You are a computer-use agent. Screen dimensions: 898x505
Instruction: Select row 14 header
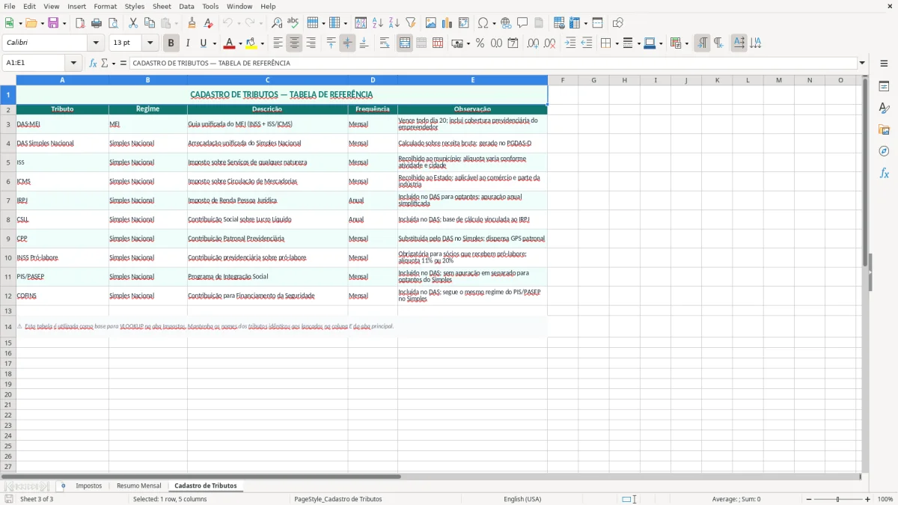tap(8, 326)
